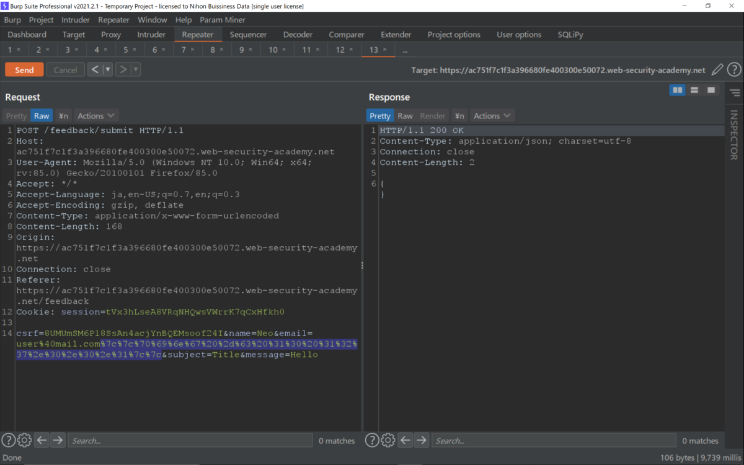Show more Repeater tabs via the ellipsis

click(405, 50)
